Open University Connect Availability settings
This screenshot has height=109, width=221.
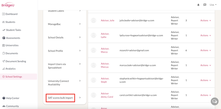(58, 83)
